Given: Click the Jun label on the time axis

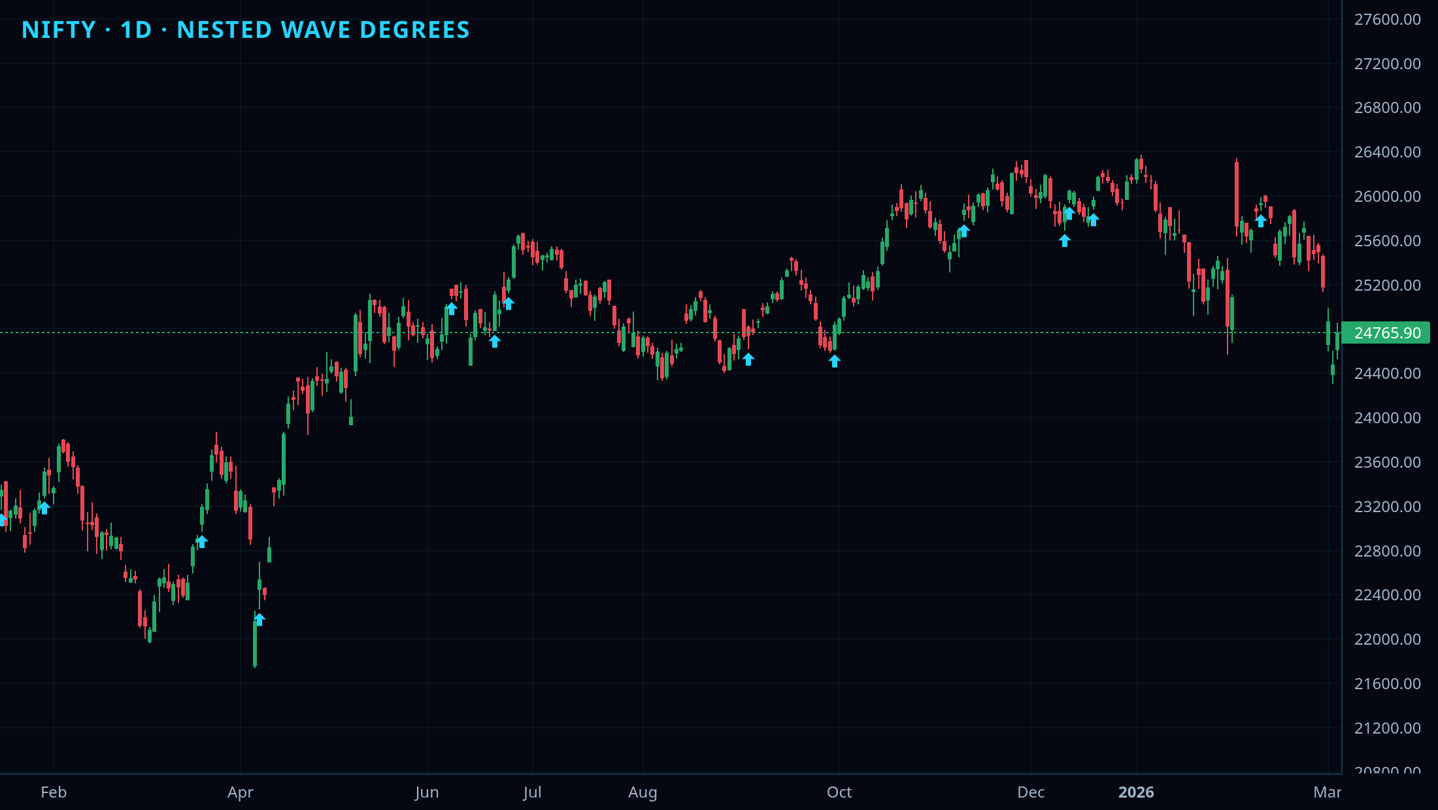Looking at the screenshot, I should click(x=427, y=792).
